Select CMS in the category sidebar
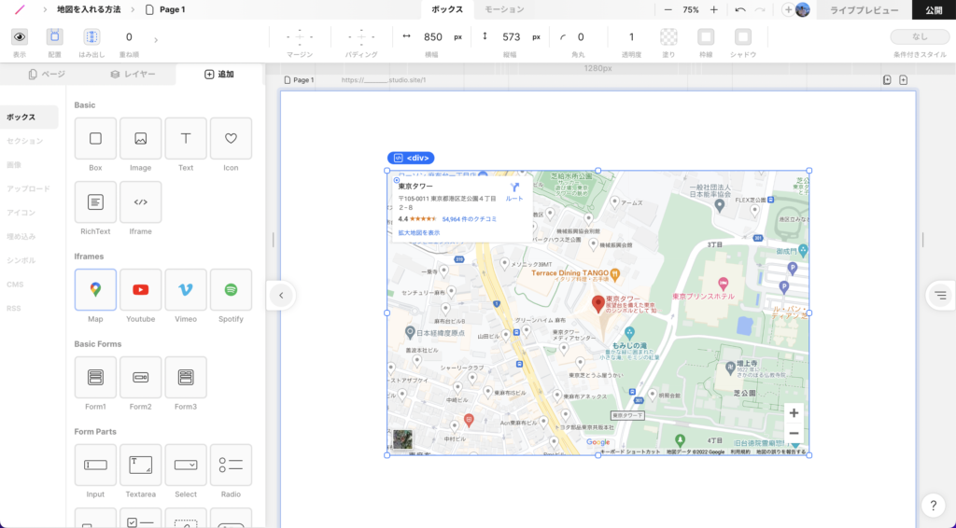956x528 pixels. (x=15, y=285)
